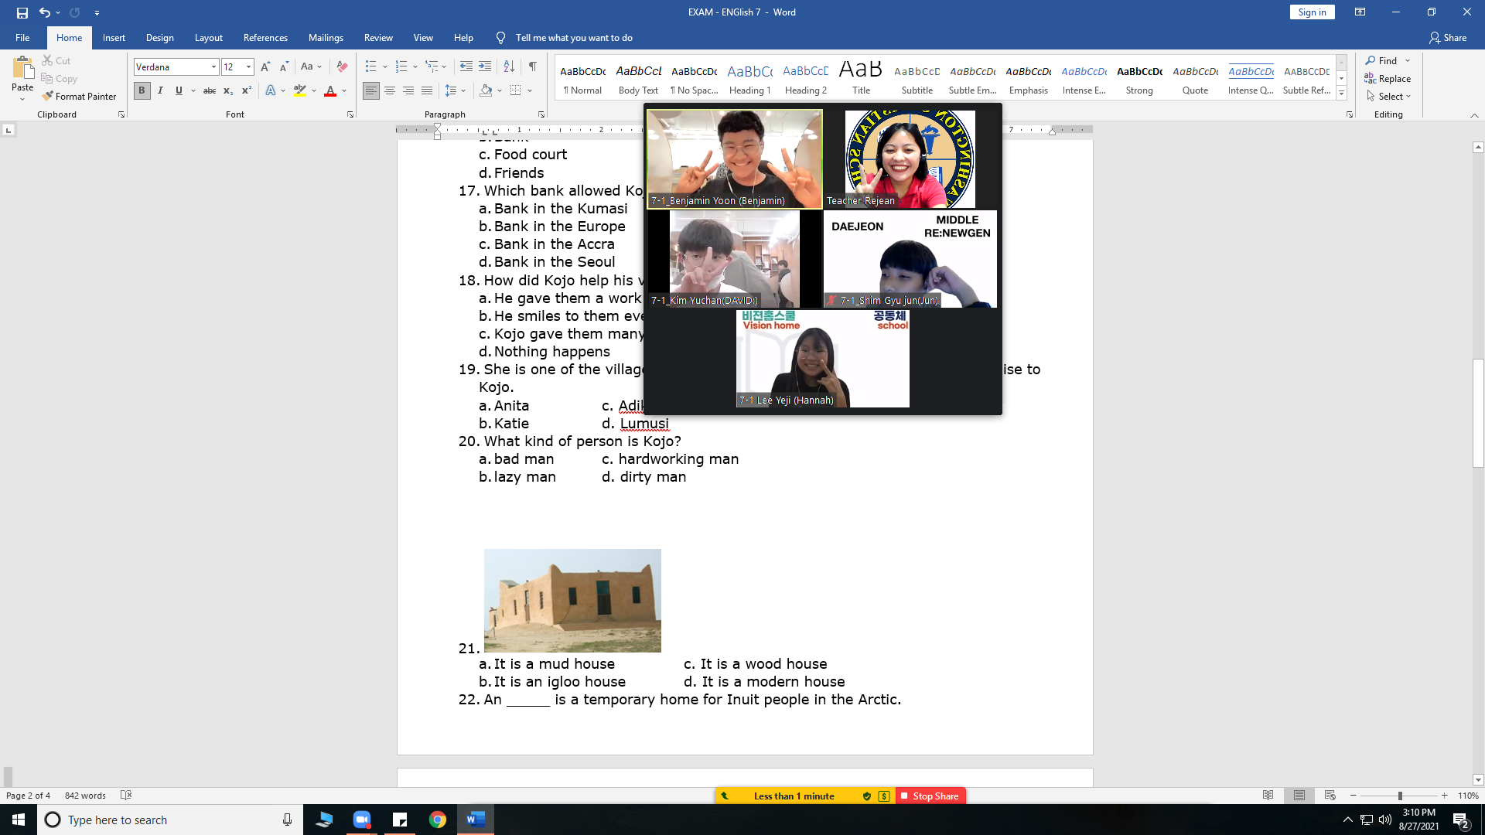Click zoom in plus icon
The width and height of the screenshot is (1485, 835).
[1444, 796]
